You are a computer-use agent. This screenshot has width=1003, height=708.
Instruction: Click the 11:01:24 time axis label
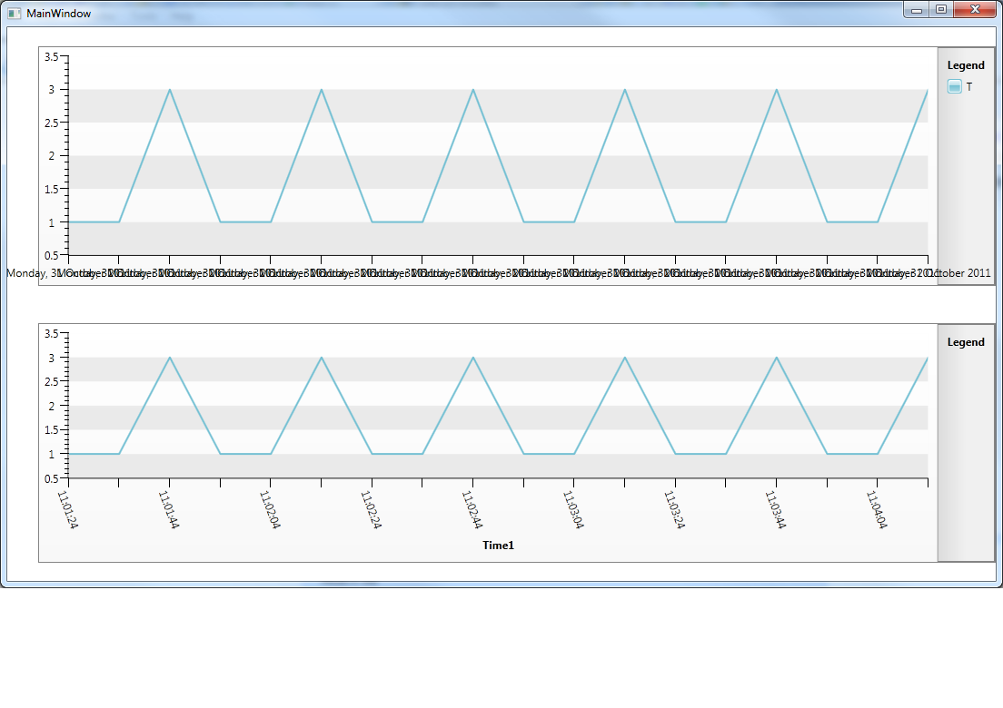click(67, 509)
